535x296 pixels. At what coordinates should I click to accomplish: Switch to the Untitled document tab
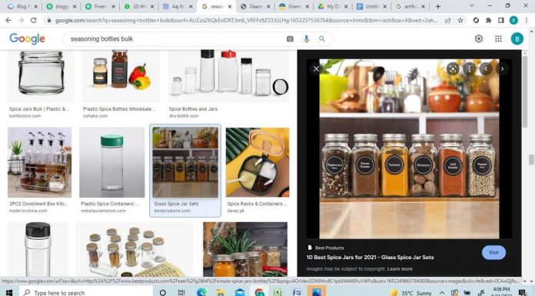pyautogui.click(x=371, y=6)
